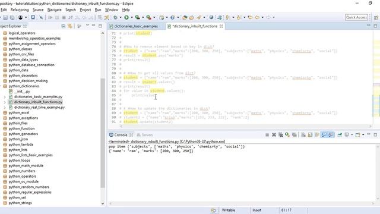Select python_lambda package in explorer
This screenshot has height=214, width=380.
point(21,144)
